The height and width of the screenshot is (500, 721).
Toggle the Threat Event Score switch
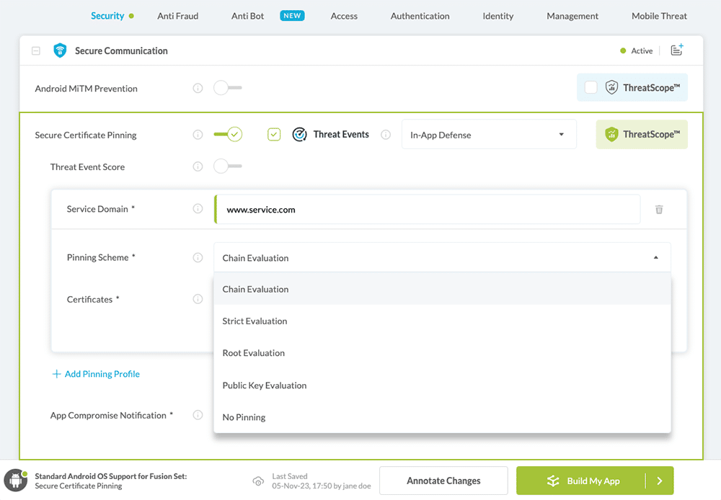pos(227,167)
